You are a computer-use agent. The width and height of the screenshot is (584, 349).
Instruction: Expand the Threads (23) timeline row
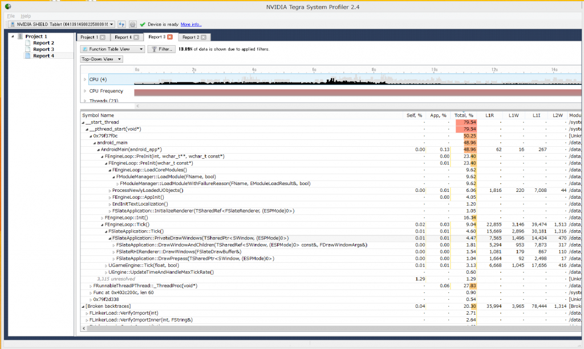(85, 101)
